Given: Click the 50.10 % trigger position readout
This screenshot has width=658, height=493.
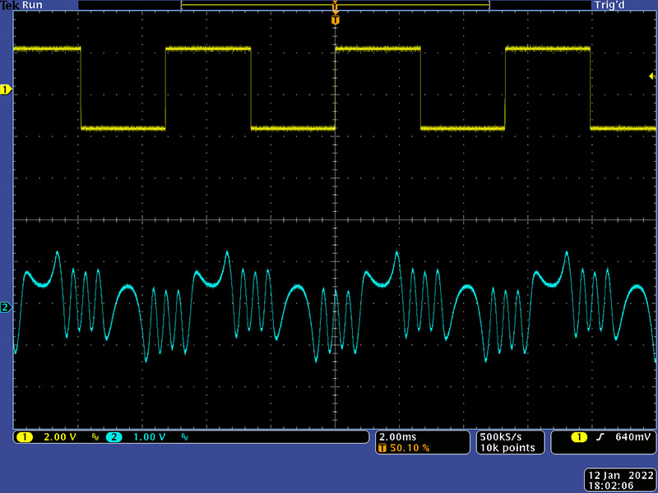Looking at the screenshot, I should pyautogui.click(x=410, y=448).
